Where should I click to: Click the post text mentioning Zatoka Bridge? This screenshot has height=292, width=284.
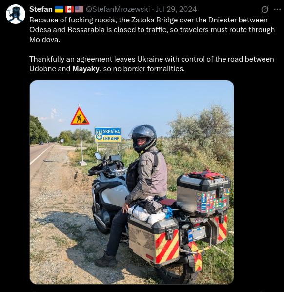point(152,30)
